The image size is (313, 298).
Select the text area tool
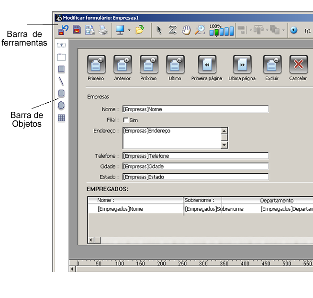[61, 46]
